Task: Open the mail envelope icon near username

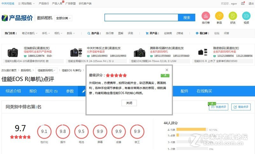Action: coord(243,3)
